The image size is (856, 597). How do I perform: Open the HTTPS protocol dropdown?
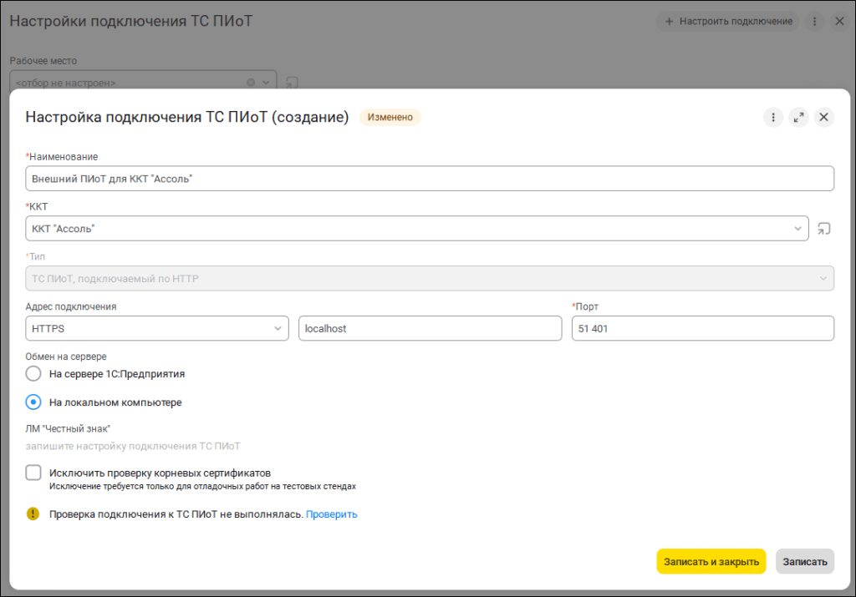(278, 329)
